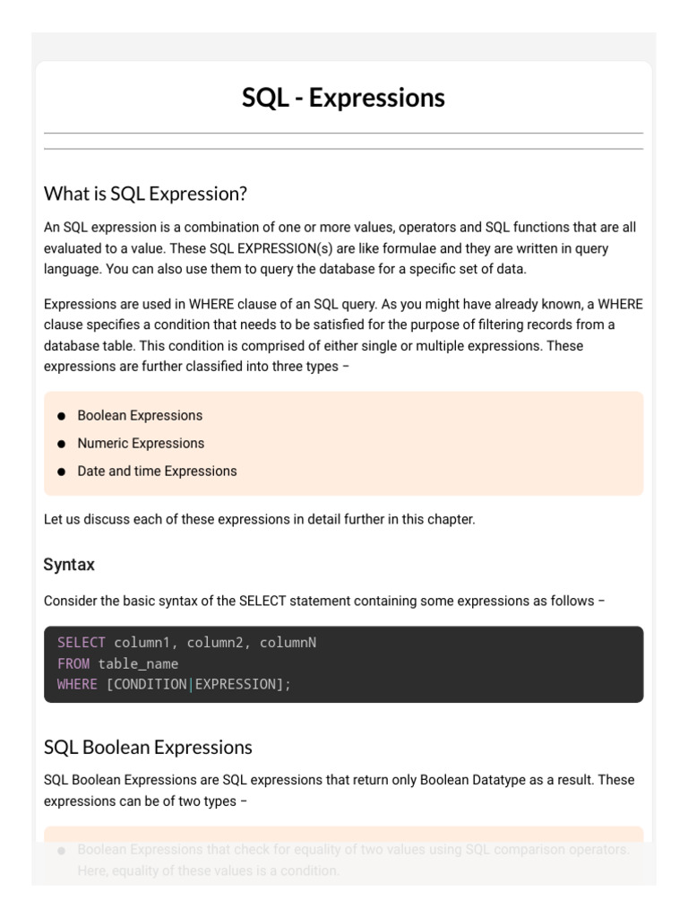This screenshot has width=688, height=918.
Task: Click the bullet dot beside Boolean Expressions
Action: 61,416
